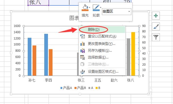Select 另存为模板(S)... menu entry

coord(102,51)
